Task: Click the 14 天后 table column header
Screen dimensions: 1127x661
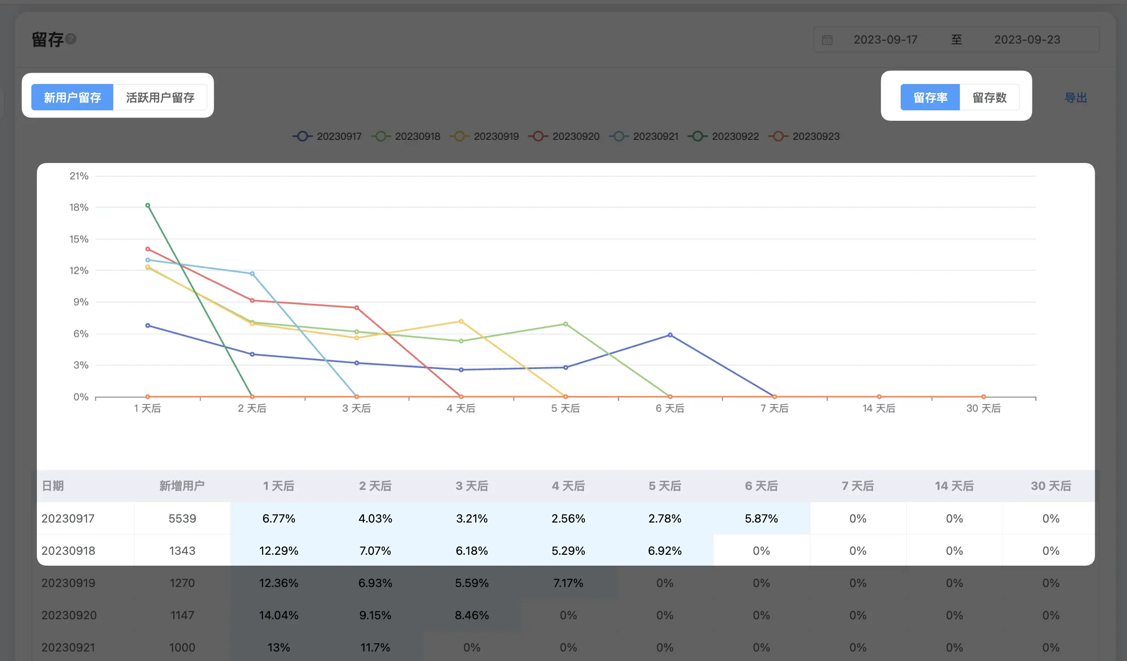Action: [954, 486]
